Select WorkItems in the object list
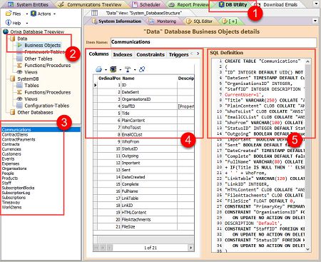Image resolution: width=321 pixels, height=262 pixels. coord(11,207)
